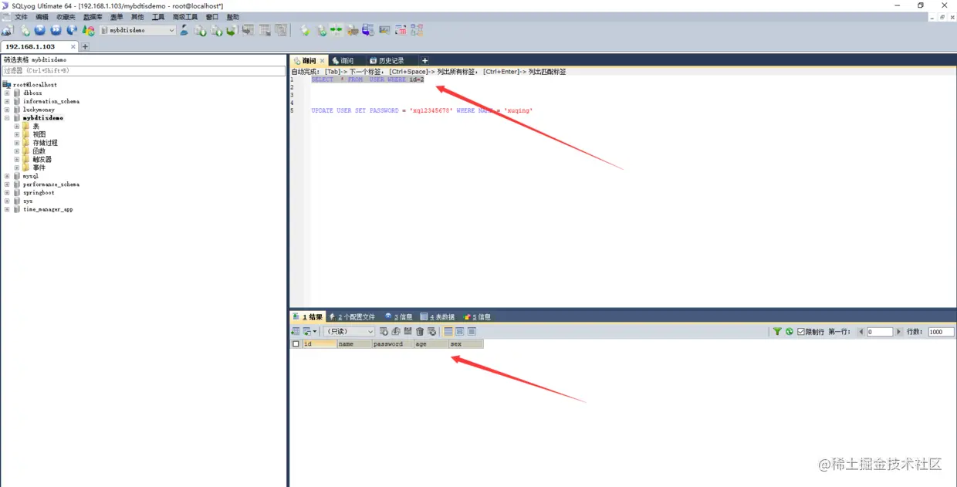Go to next page arrow beside first row field
957x487 pixels.
click(898, 332)
